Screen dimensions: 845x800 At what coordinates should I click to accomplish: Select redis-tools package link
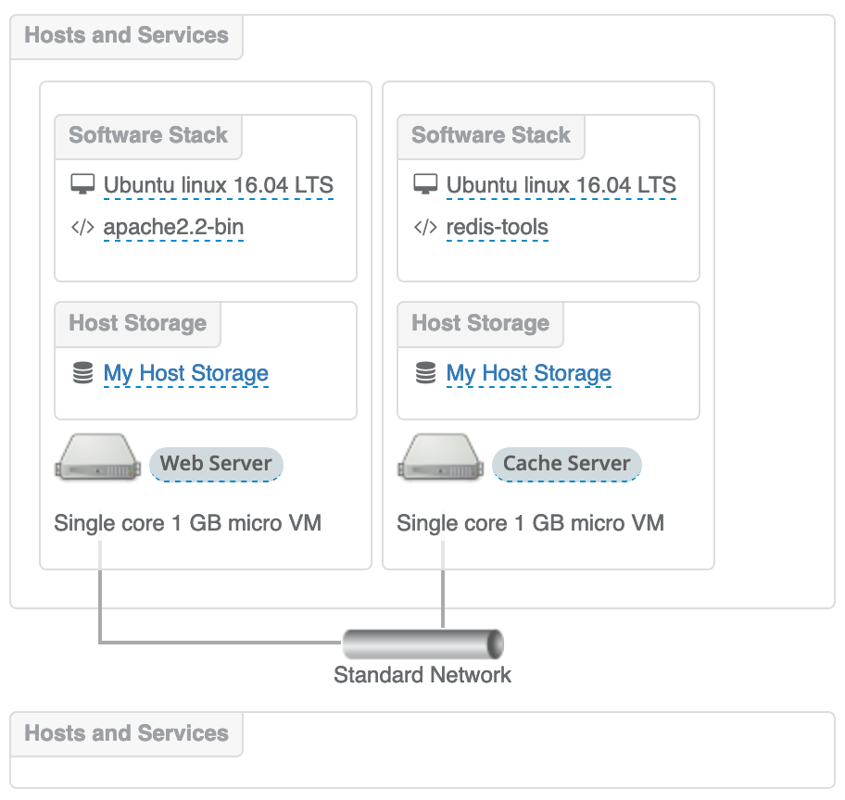tap(497, 228)
